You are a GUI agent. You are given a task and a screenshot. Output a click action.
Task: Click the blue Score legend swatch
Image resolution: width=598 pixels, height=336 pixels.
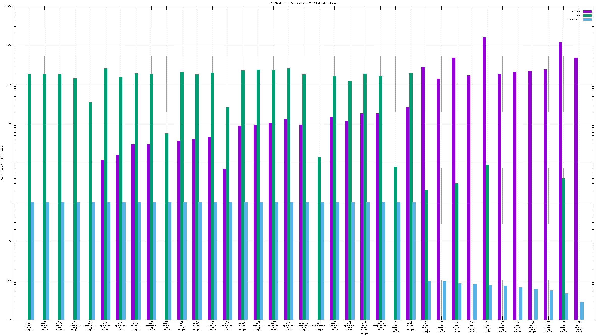tap(587, 19)
